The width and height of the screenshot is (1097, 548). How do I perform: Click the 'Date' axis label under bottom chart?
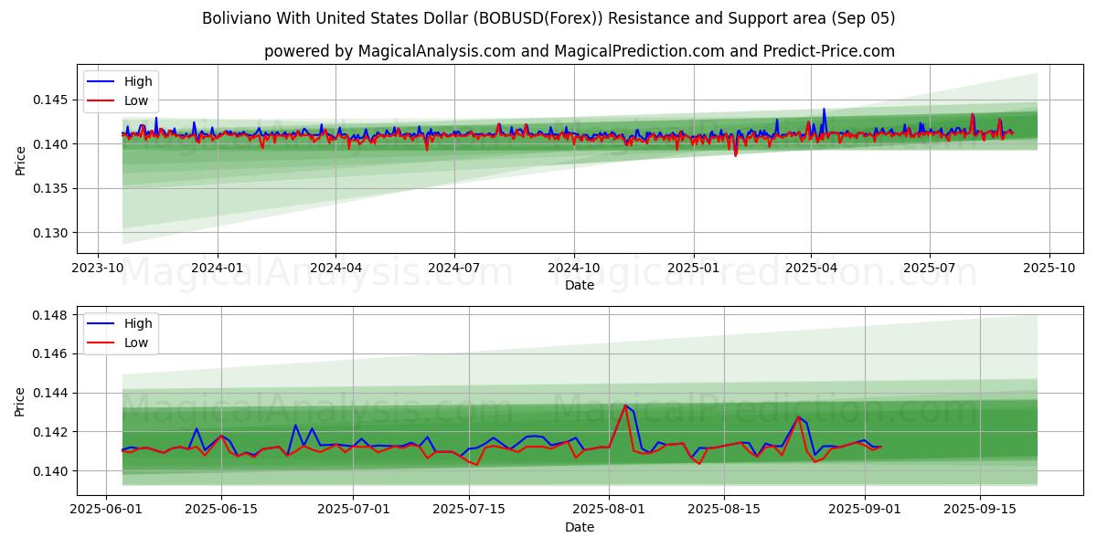coord(580,527)
